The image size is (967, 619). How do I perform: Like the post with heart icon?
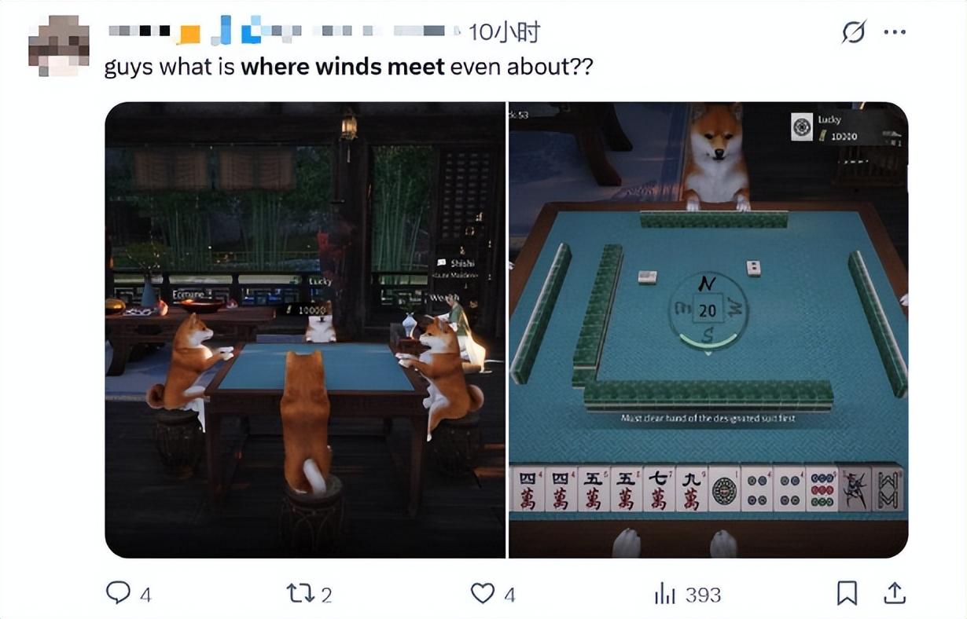(482, 593)
